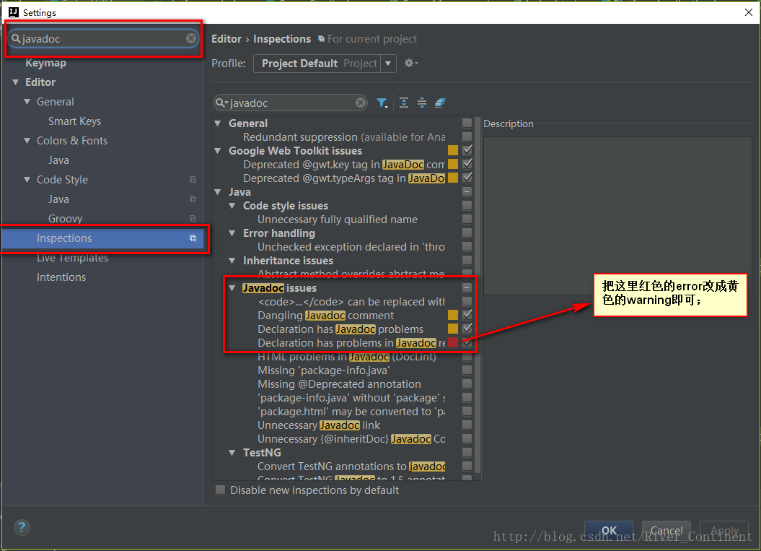The image size is (761, 551).
Task: Focus the settings search field
Action: point(103,38)
